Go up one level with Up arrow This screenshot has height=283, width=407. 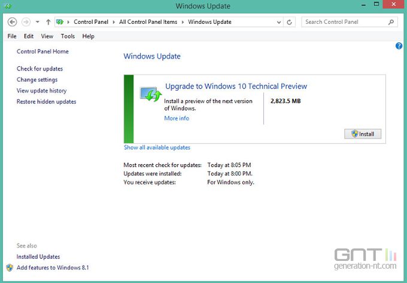(x=48, y=22)
